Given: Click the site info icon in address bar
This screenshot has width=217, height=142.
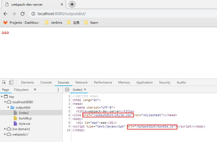Looking at the screenshot, I should click(x=33, y=14).
